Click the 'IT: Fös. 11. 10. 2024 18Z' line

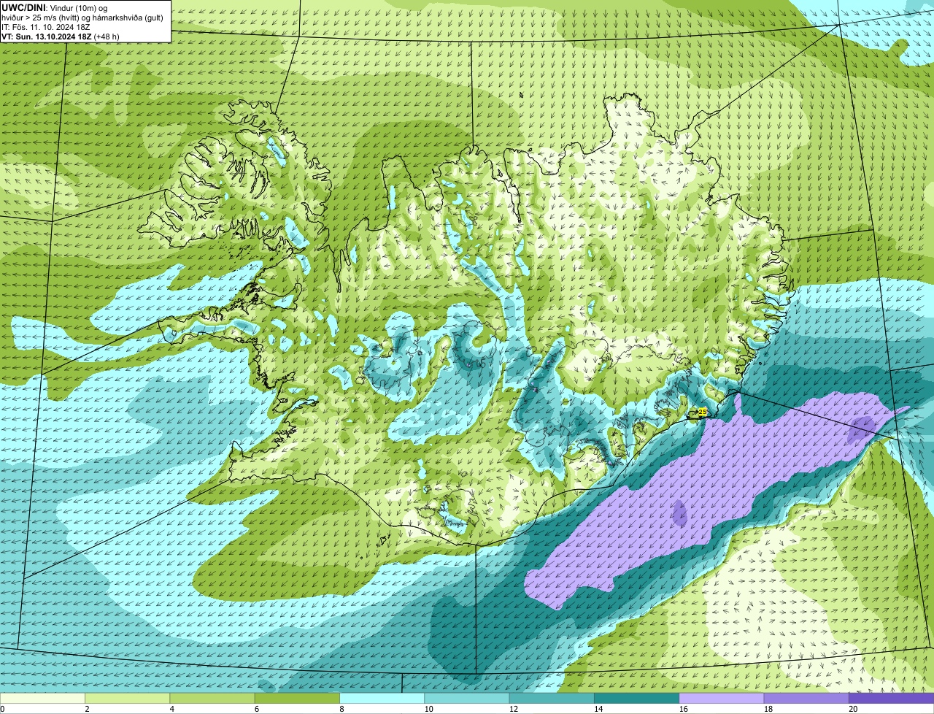click(46, 27)
